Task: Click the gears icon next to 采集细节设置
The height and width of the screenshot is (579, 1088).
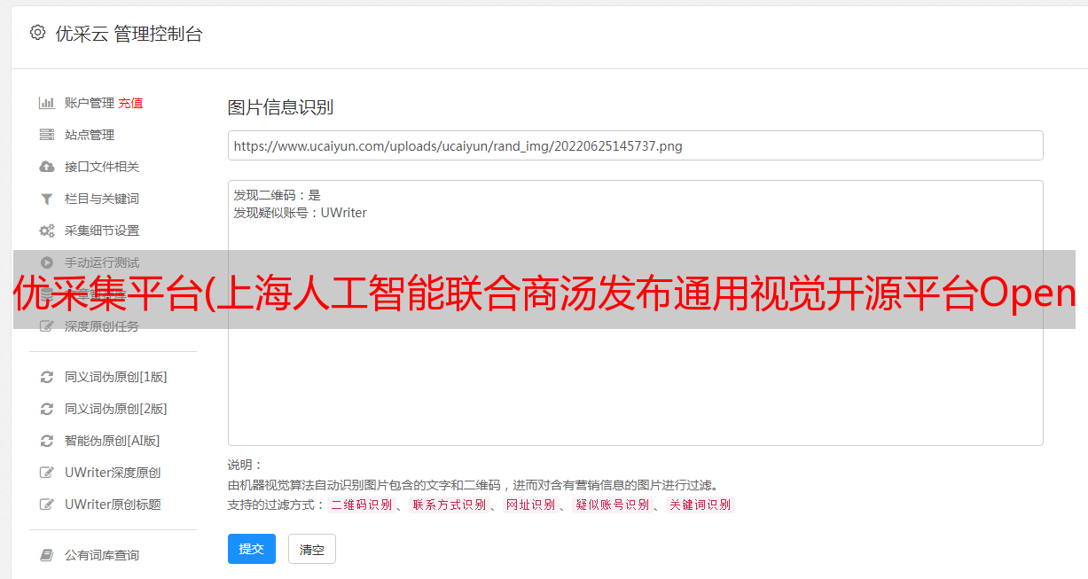Action: (47, 231)
